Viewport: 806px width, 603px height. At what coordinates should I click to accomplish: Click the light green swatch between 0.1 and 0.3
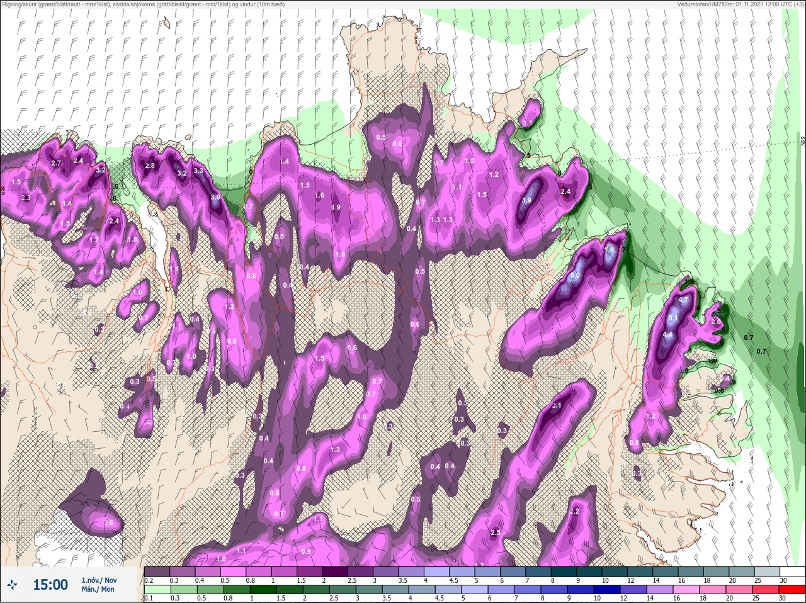(158, 590)
